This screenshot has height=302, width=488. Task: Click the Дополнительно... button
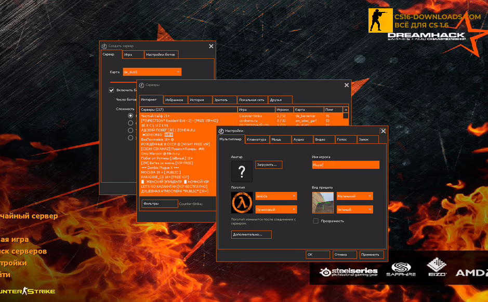coord(251,235)
